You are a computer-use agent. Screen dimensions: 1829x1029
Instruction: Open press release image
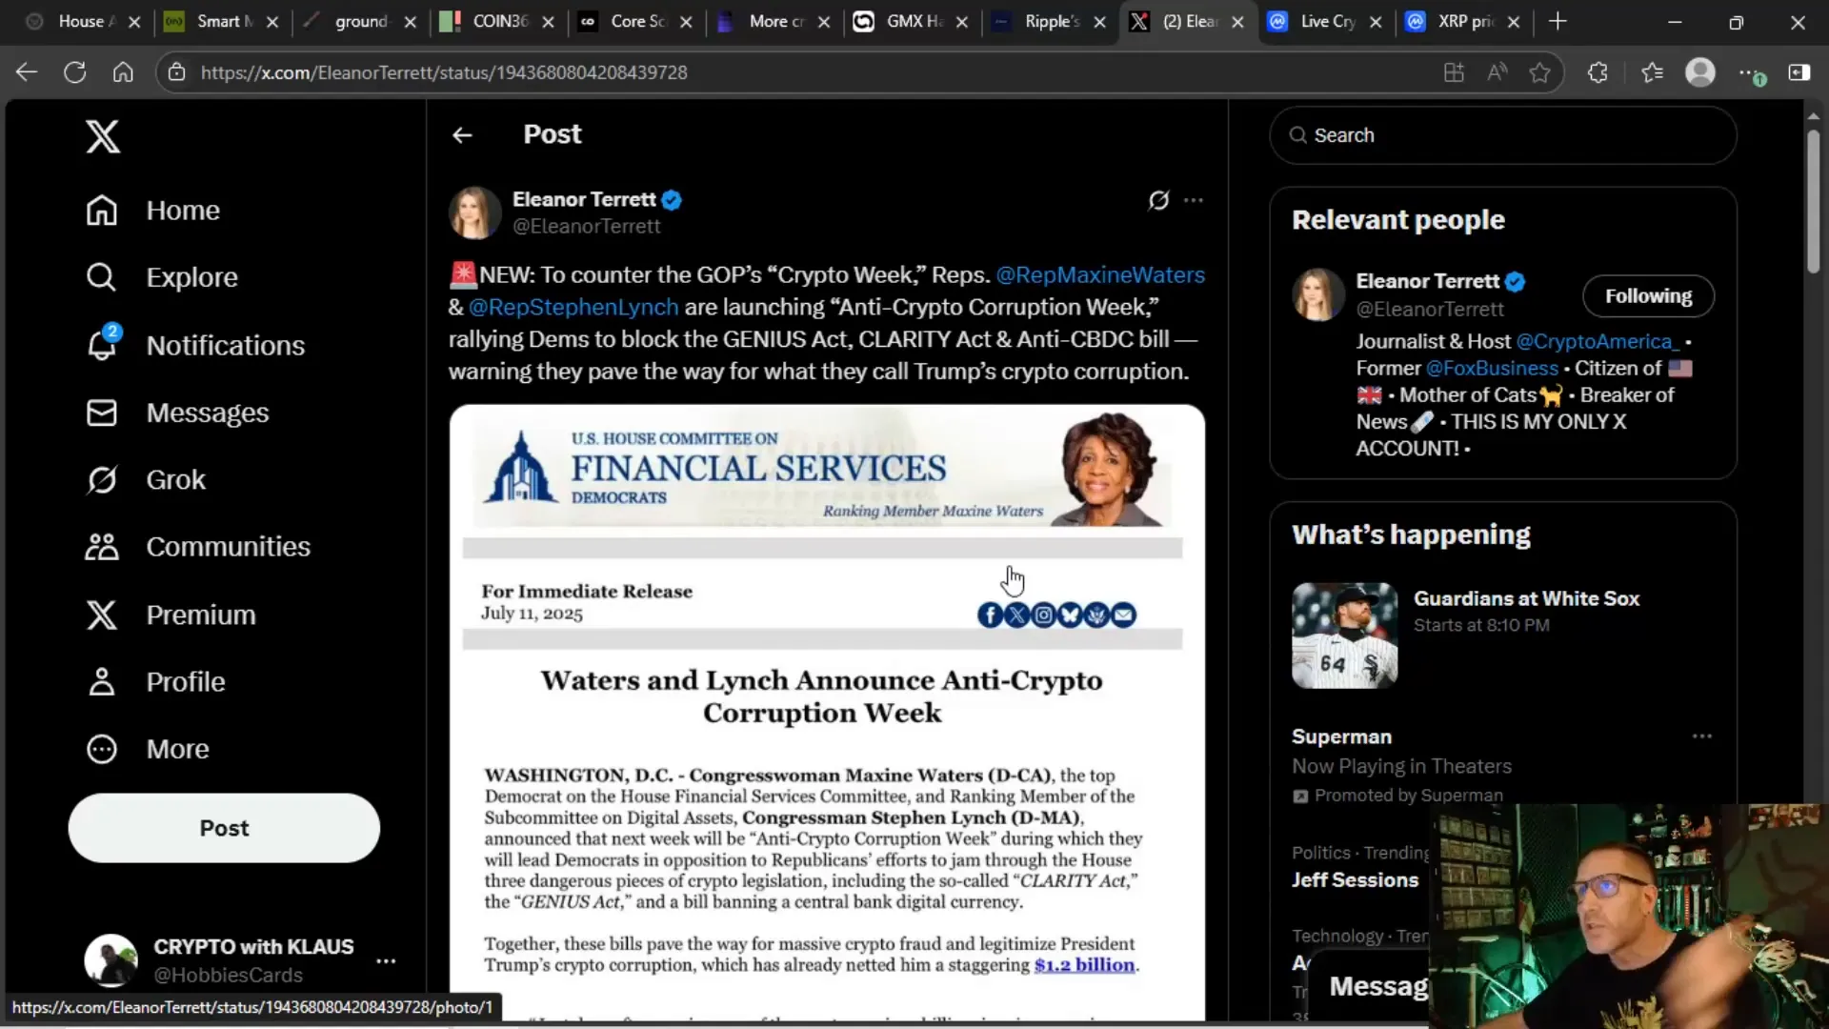827,713
